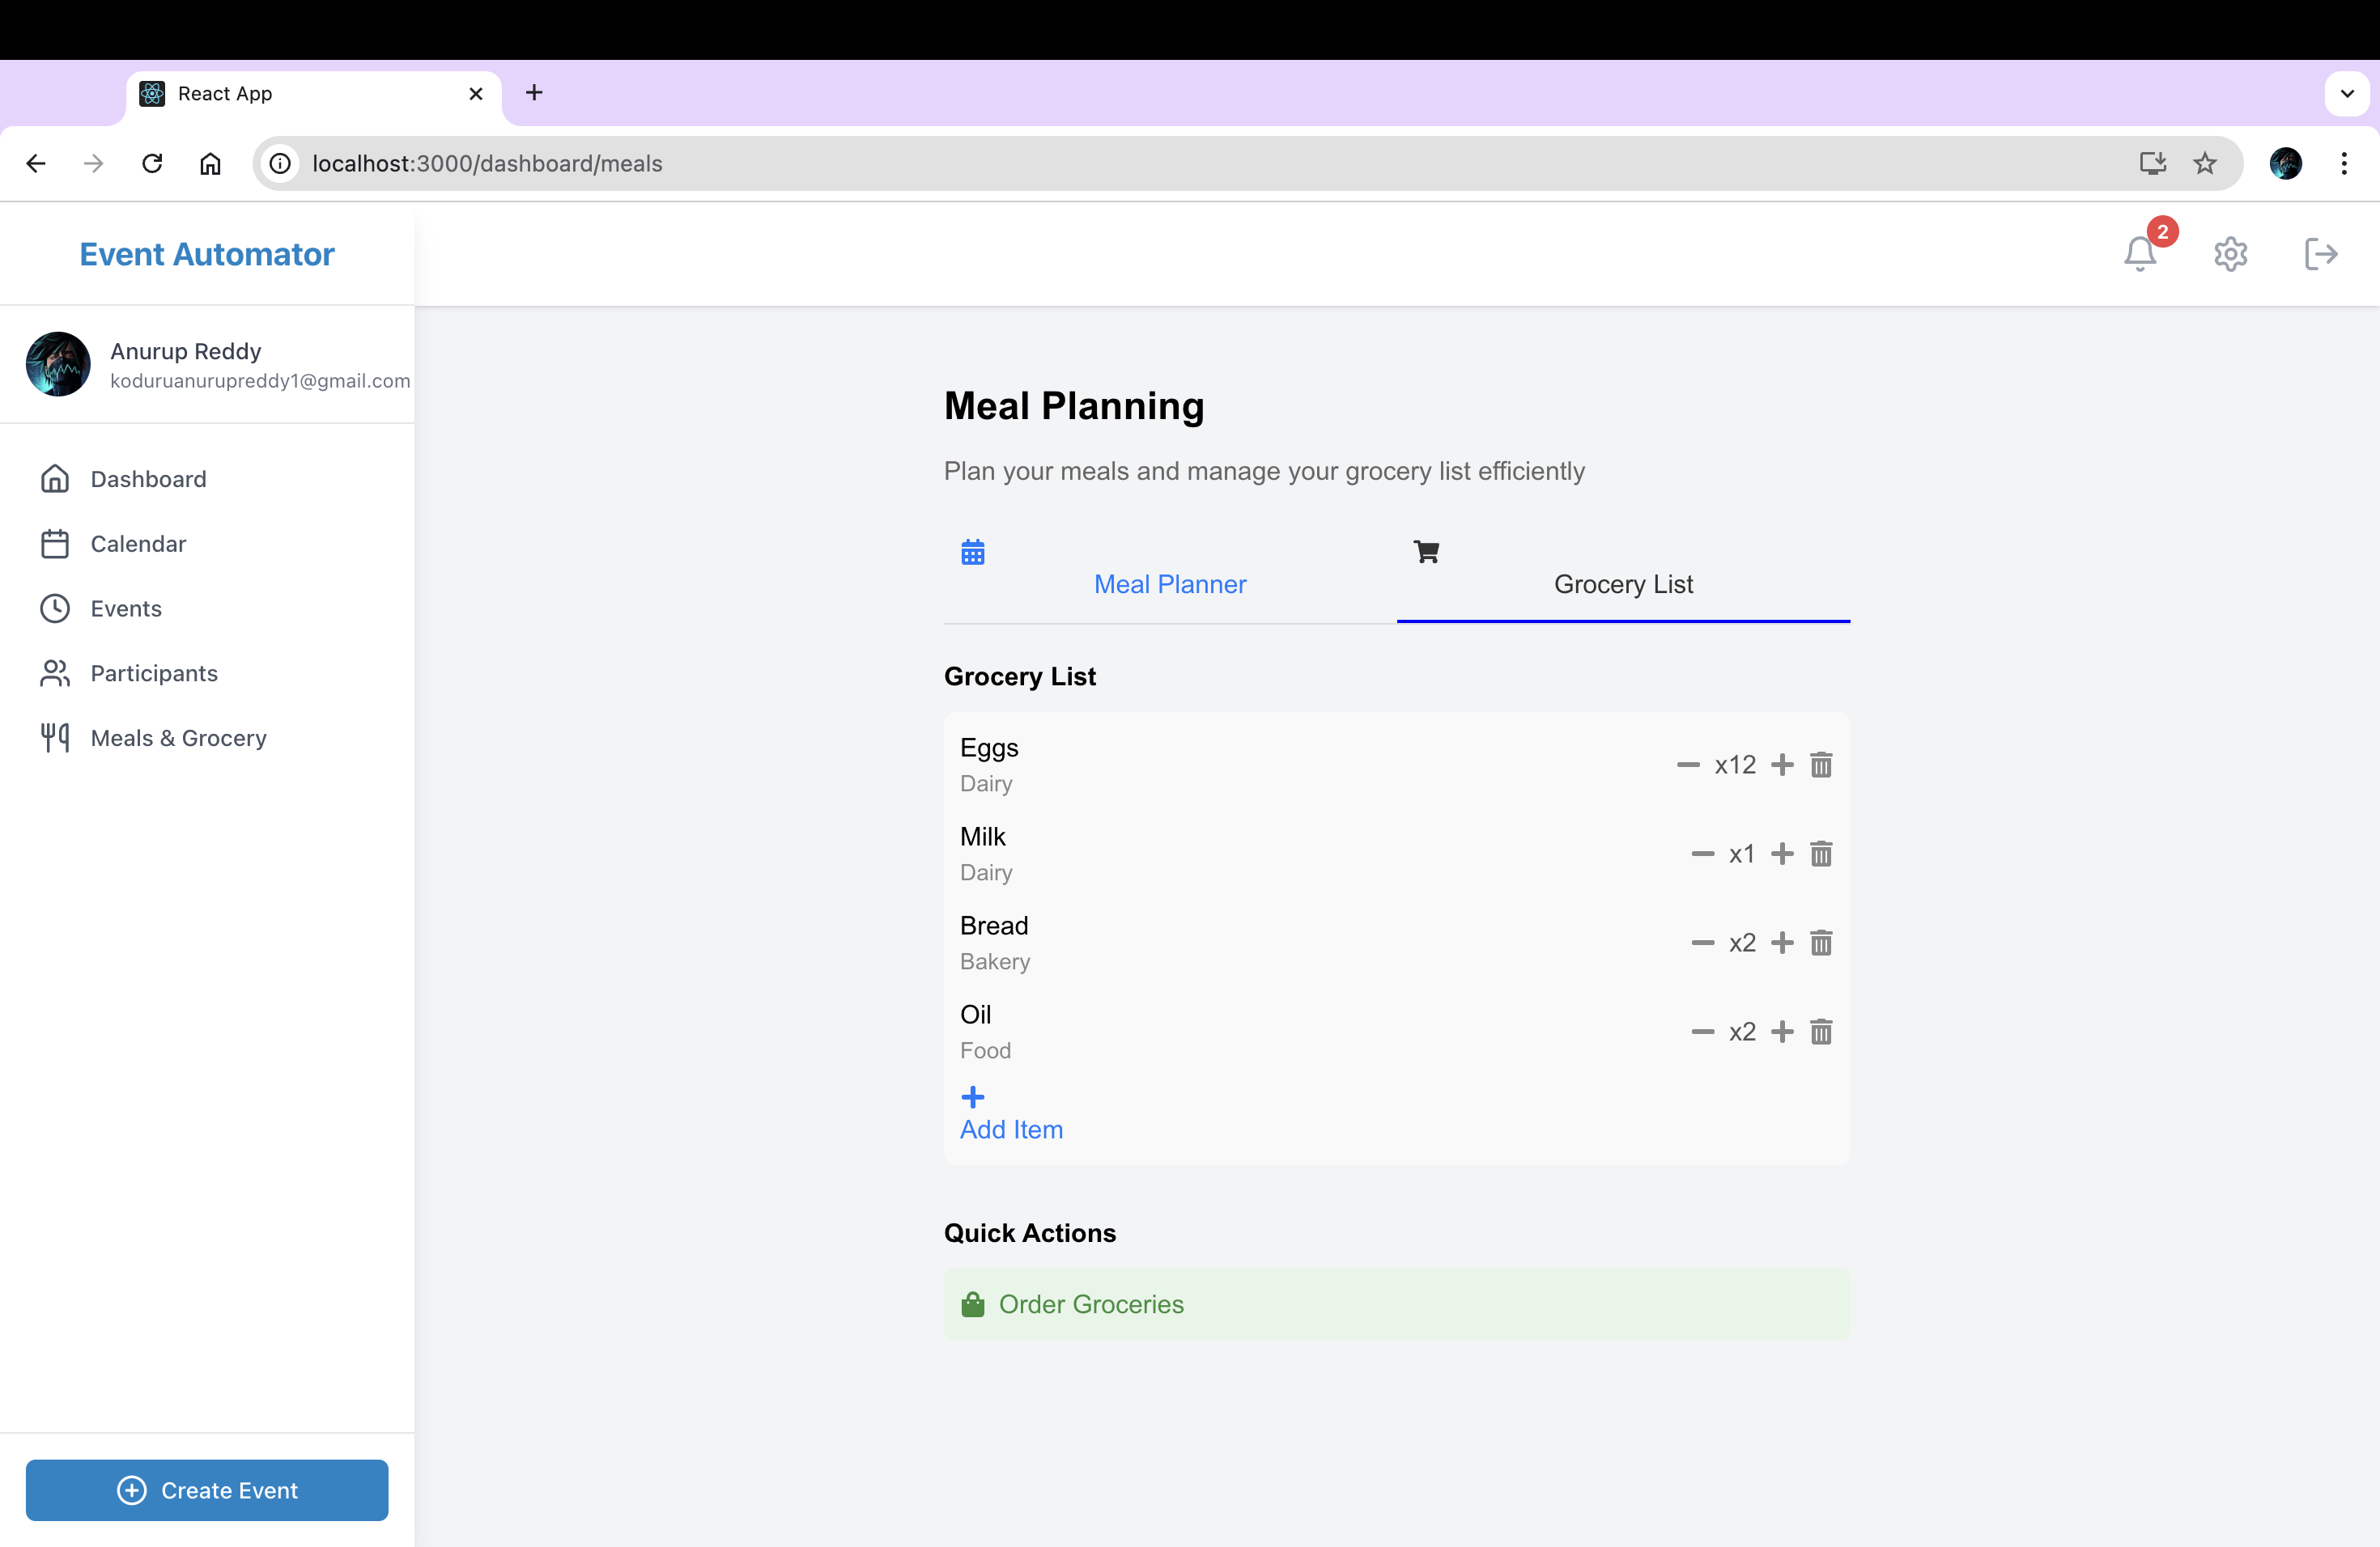This screenshot has width=2380, height=1547.
Task: Decrease Bread quantity with minus
Action: pyautogui.click(x=1702, y=943)
